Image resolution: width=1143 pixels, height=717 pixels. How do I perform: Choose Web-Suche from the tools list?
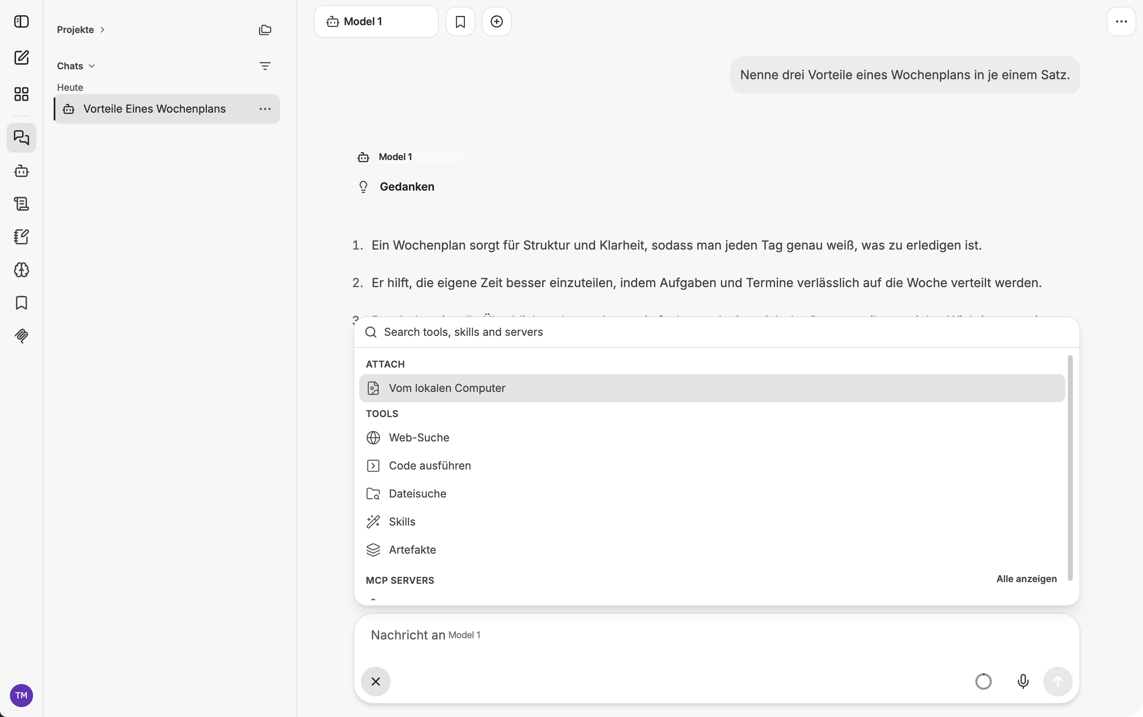click(x=712, y=438)
